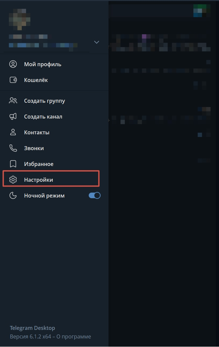Image resolution: width=219 pixels, height=347 pixels.
Task: Click the Telegram Desktop link
Action: click(x=32, y=328)
